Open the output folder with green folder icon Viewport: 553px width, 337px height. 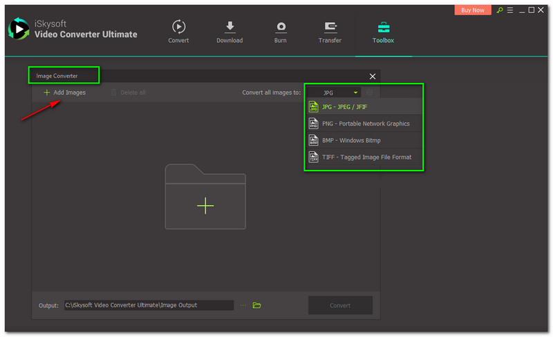[256, 305]
